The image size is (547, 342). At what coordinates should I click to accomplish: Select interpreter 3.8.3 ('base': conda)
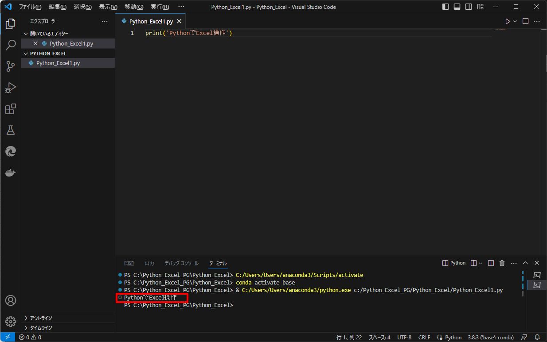pos(491,337)
